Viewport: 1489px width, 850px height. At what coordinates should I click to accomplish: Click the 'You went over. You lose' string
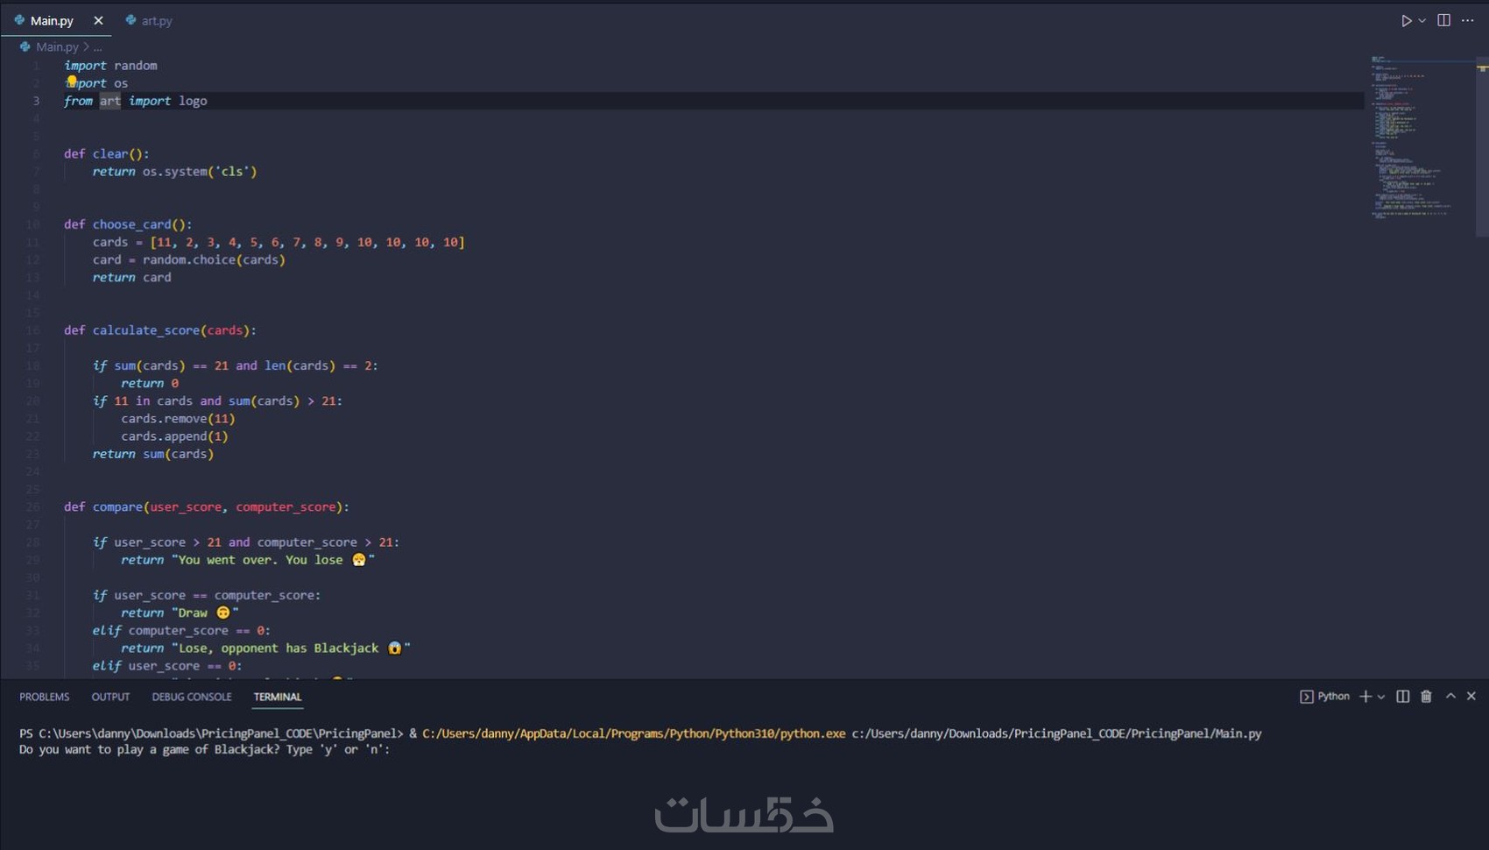[x=273, y=560]
